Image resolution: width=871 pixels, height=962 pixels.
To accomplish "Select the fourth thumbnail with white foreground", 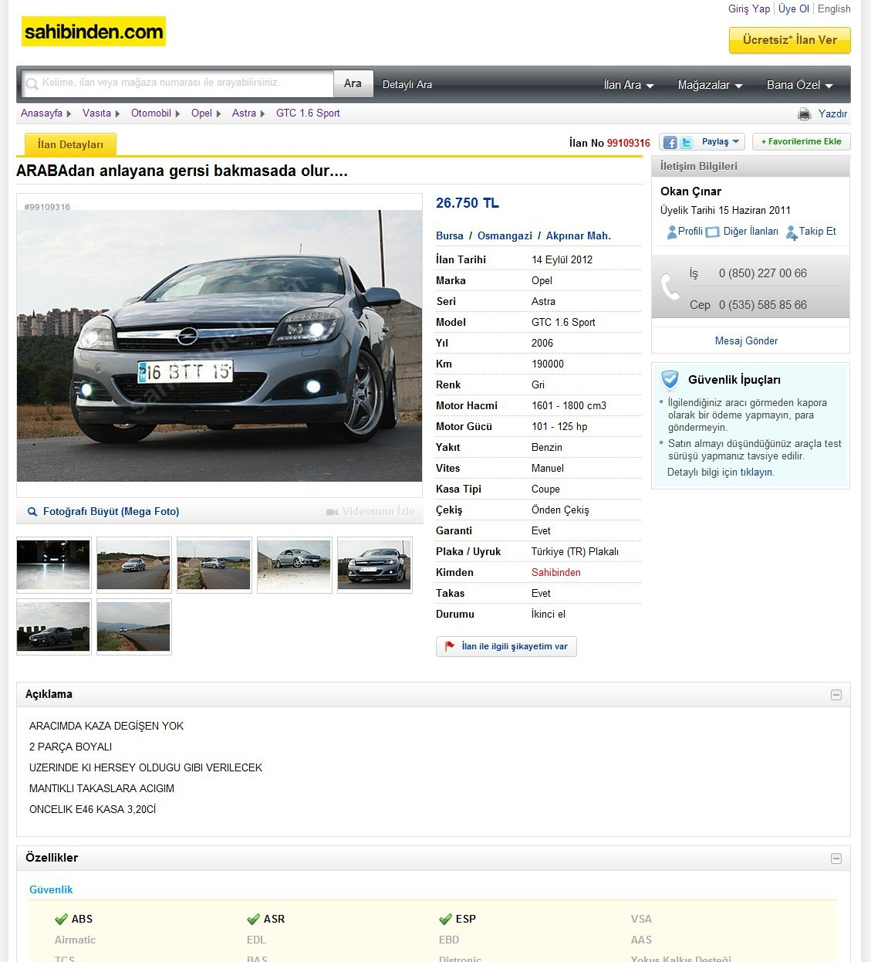I will click(295, 565).
